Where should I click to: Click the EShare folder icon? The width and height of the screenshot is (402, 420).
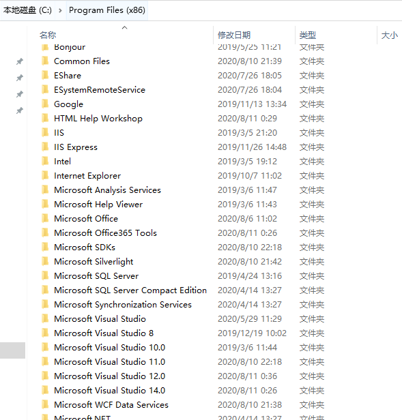45,75
